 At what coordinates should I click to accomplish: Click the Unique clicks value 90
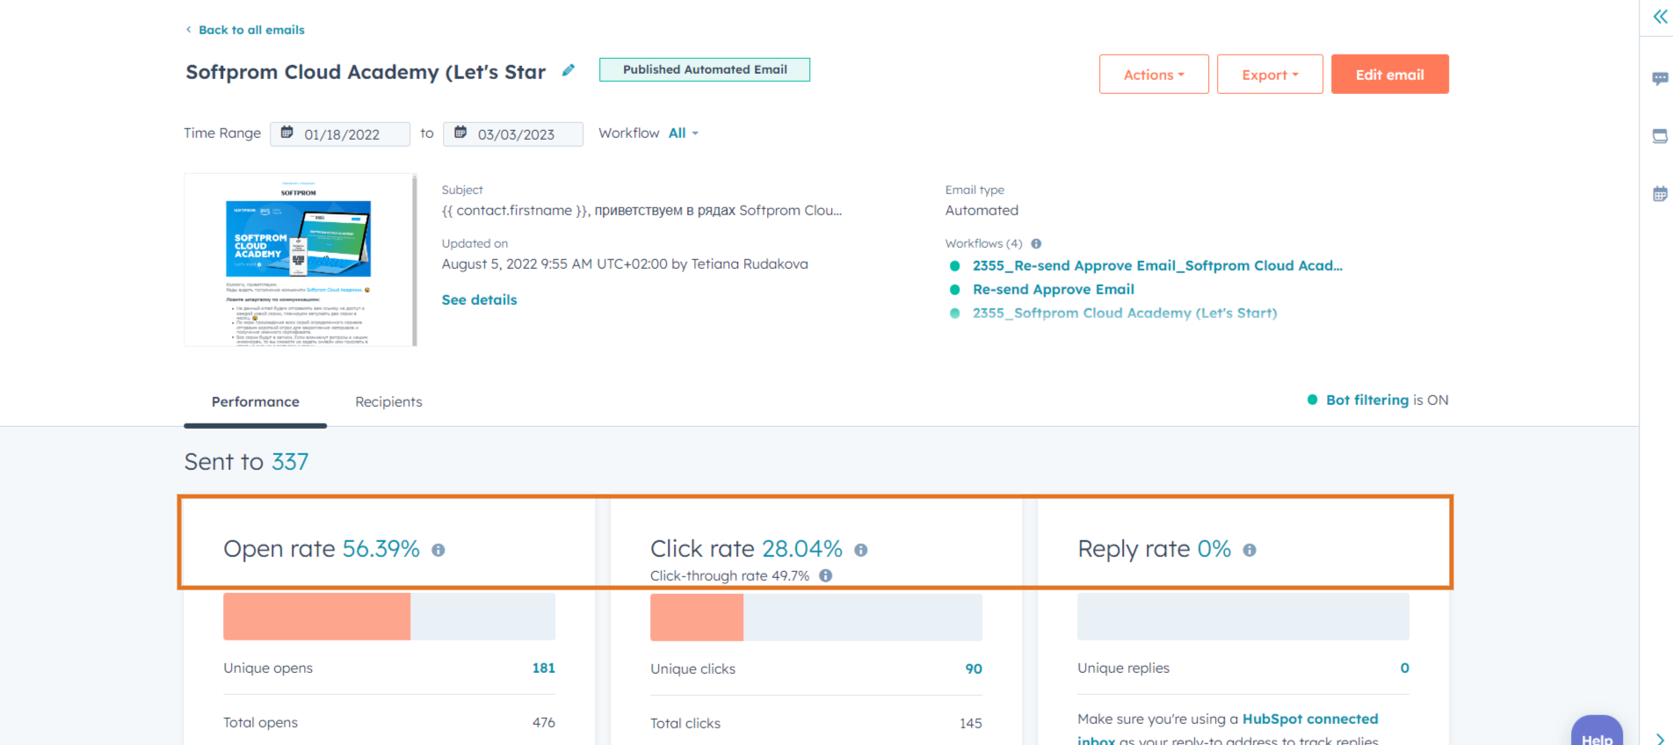(974, 669)
